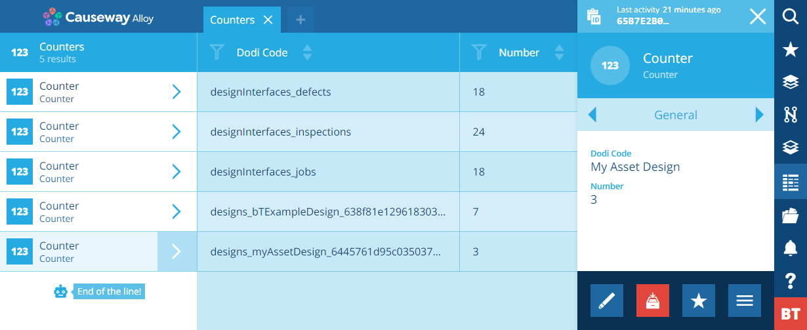This screenshot has width=807, height=330.
Task: Select the designs_myAssetDesign_6445761d95c035037 cell
Action: coord(328,251)
